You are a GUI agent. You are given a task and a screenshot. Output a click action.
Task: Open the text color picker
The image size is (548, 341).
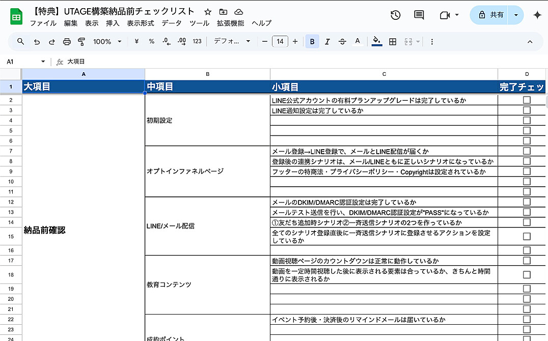357,42
